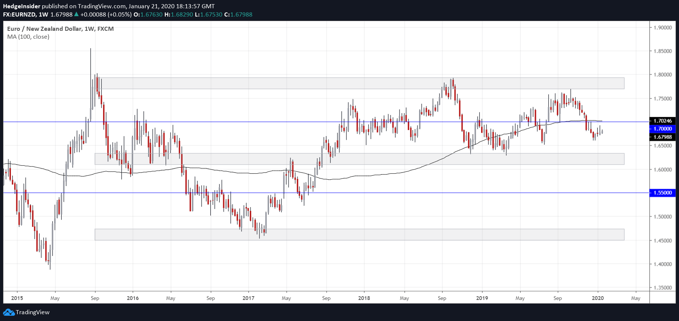
Task: Click the +0.00088 (+0.05%) change value
Action: tap(106, 14)
